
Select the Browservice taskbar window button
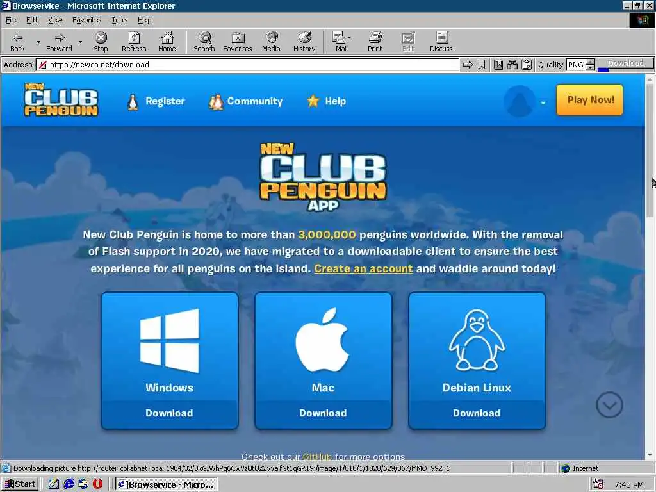[x=167, y=484]
